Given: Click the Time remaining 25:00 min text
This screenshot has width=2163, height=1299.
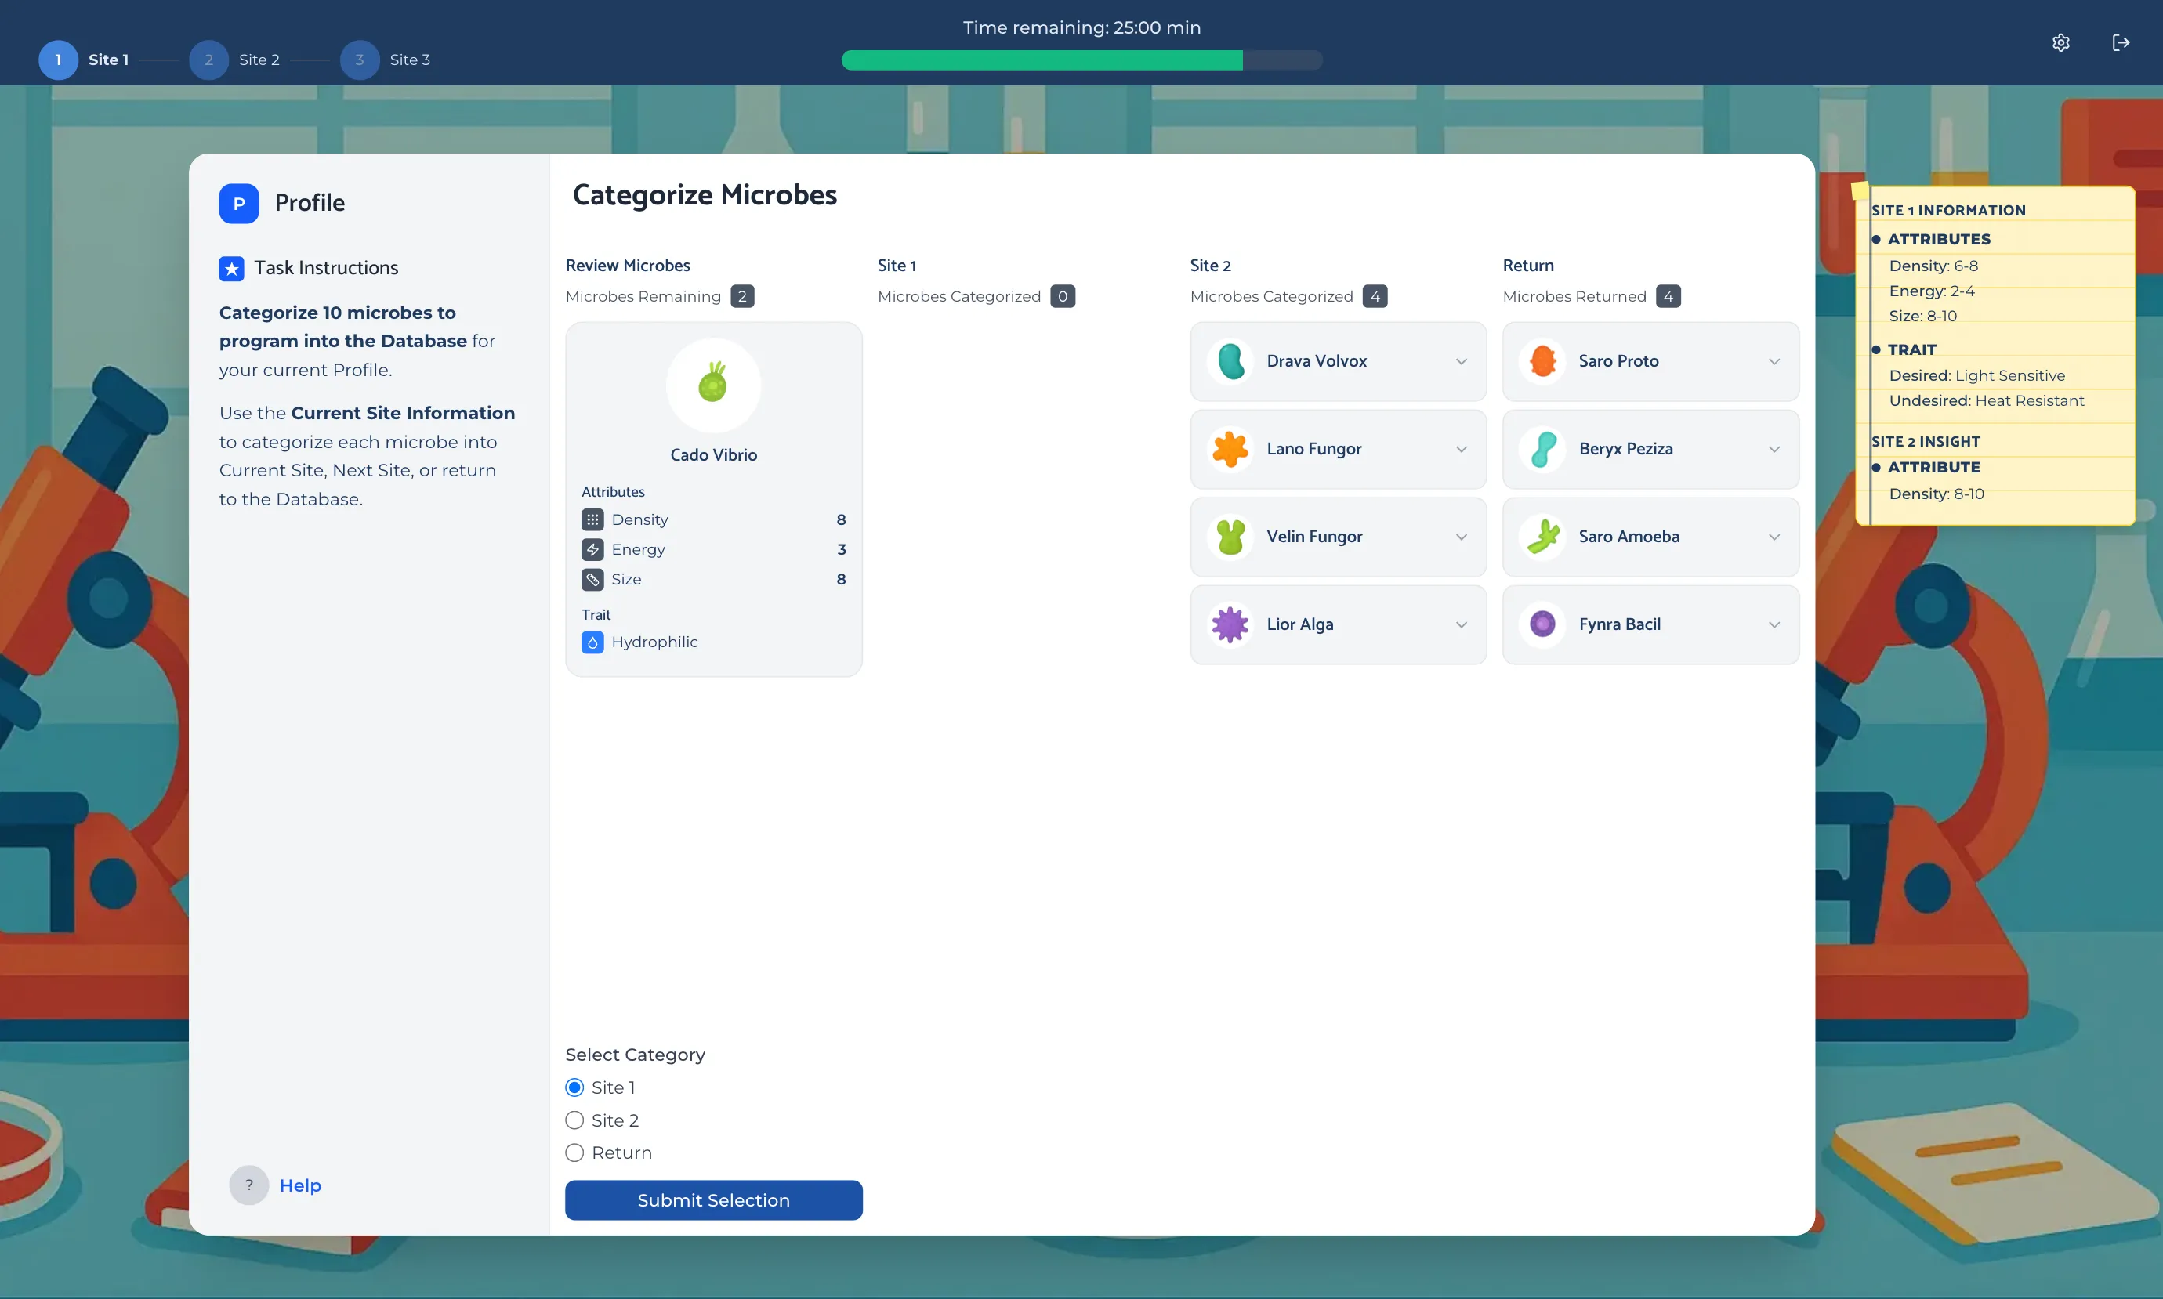Looking at the screenshot, I should 1082,28.
